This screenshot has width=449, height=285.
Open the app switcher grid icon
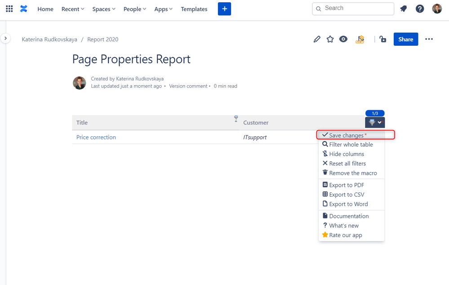tap(9, 9)
